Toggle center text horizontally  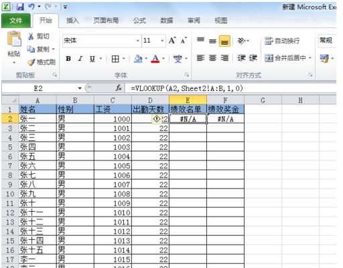(212, 58)
